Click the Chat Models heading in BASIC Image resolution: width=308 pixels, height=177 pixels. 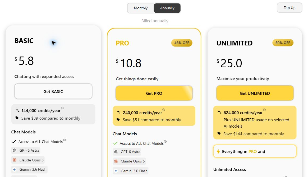click(x=23, y=132)
